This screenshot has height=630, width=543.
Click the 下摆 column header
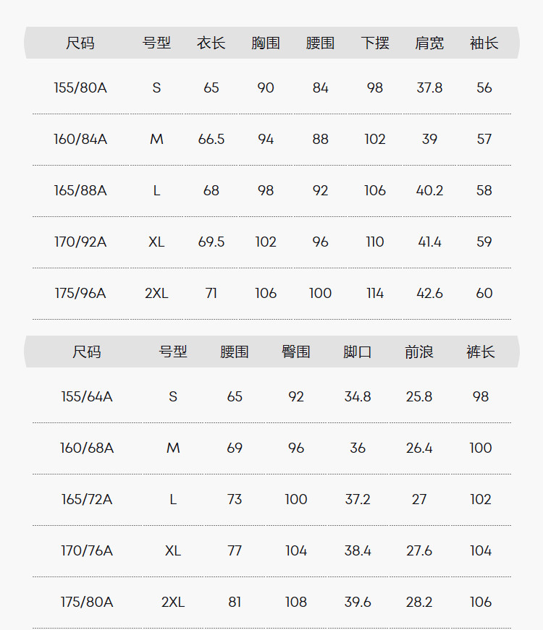click(375, 43)
